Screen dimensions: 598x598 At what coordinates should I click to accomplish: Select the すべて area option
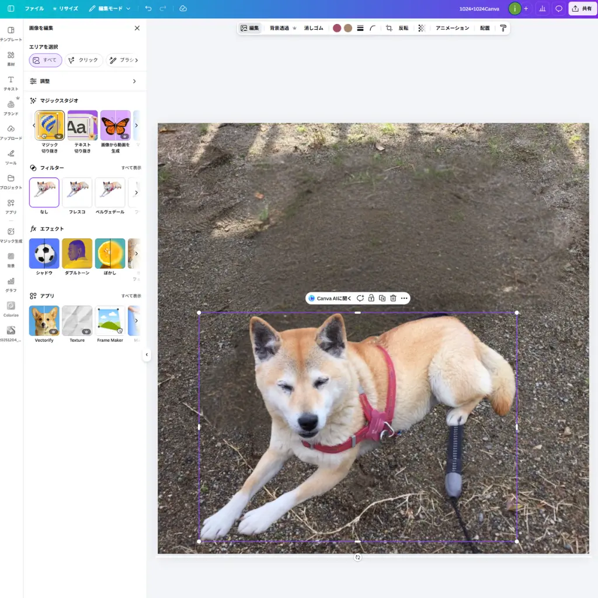45,60
